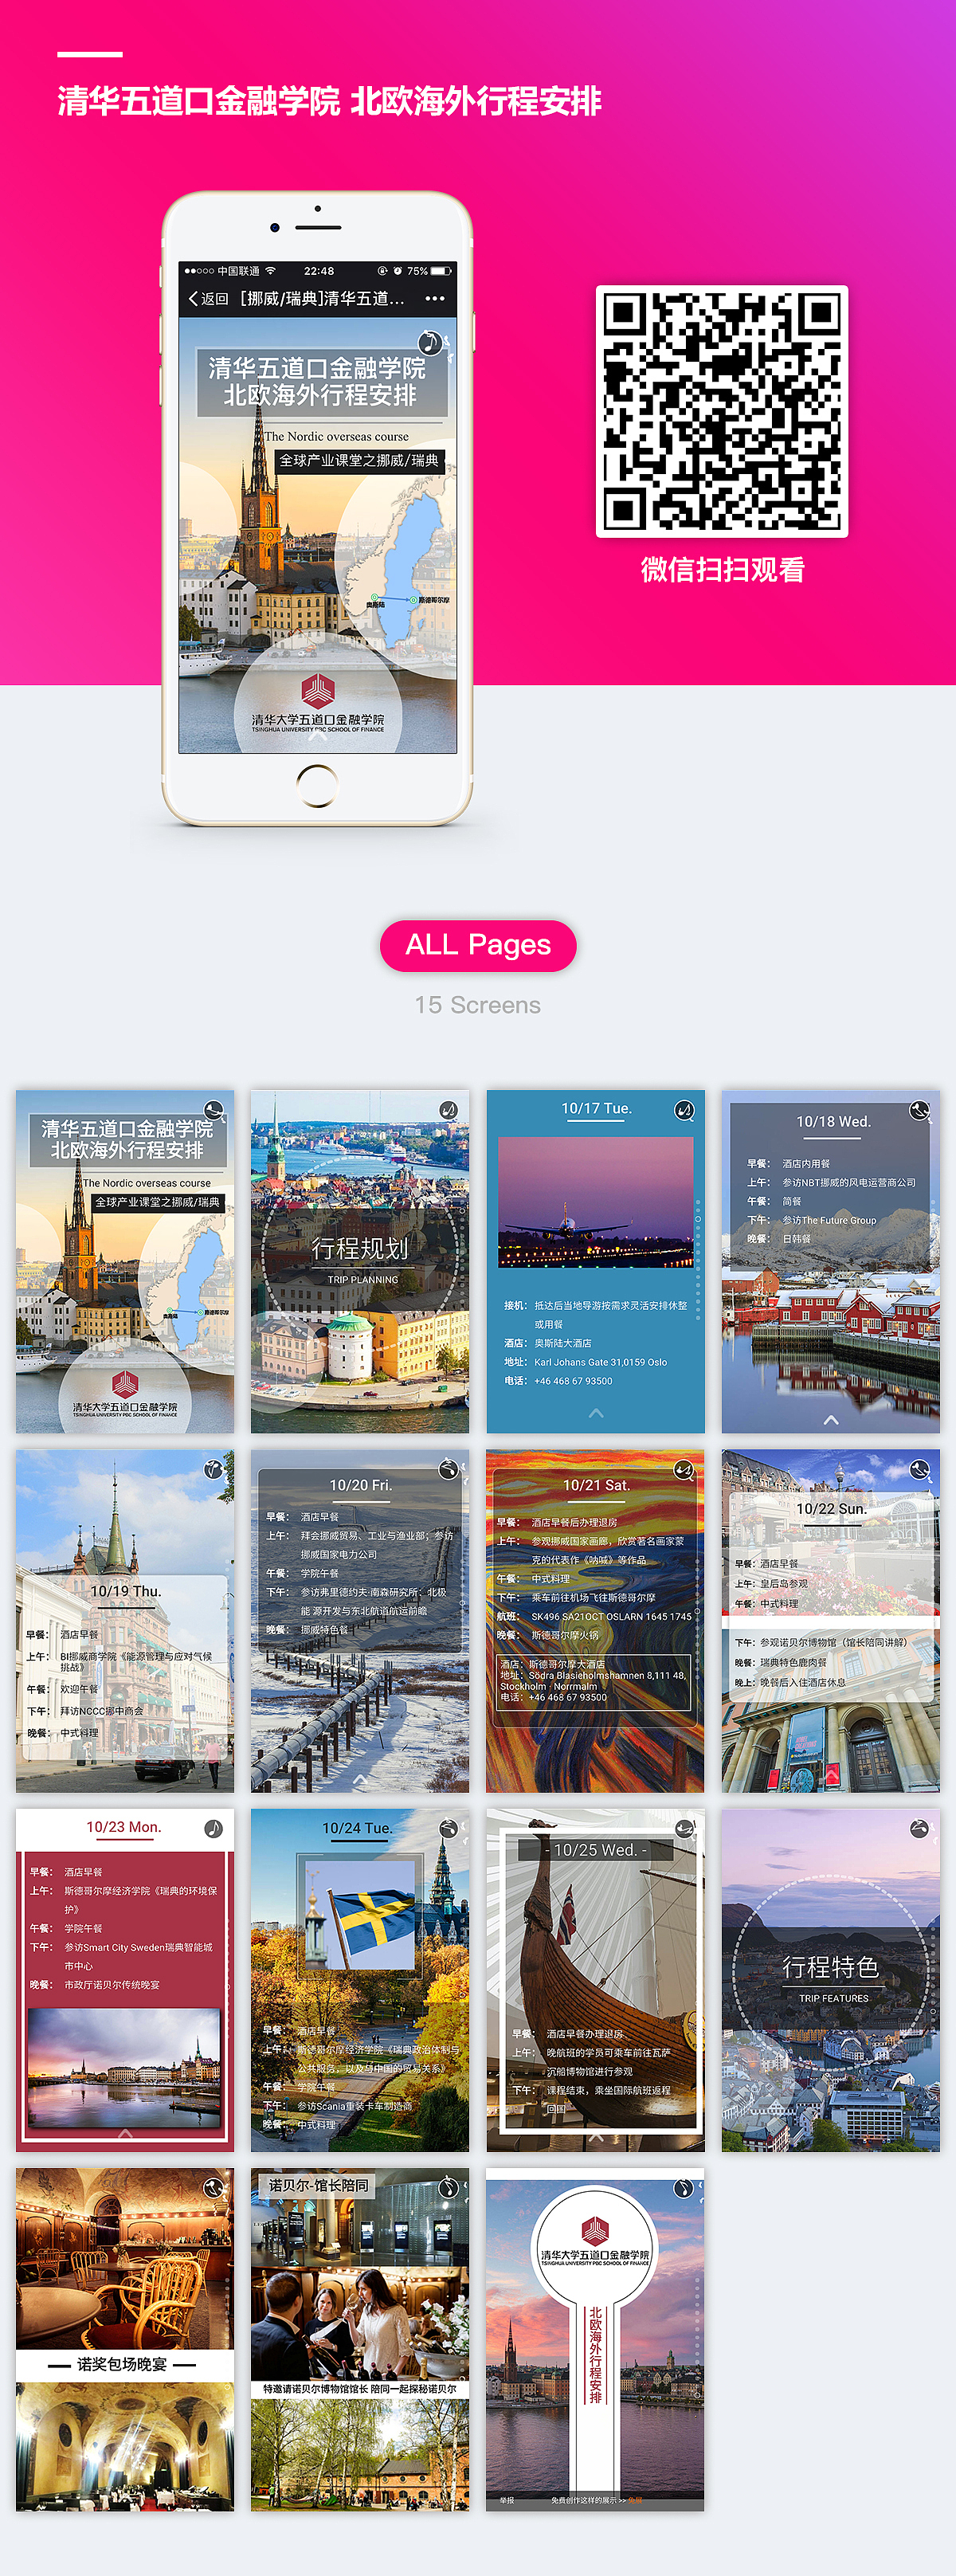Click the 10/24 Tue. date heading
956x2576 pixels.
point(357,1827)
